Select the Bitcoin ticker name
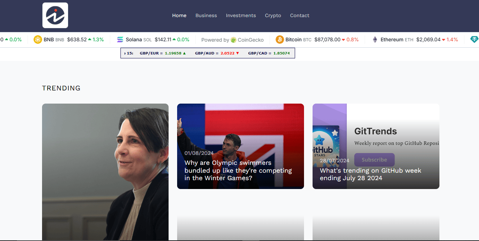The image size is (479, 241). point(293,40)
